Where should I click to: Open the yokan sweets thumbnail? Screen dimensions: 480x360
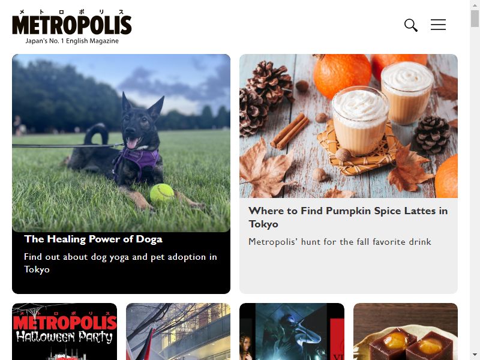coord(406,332)
